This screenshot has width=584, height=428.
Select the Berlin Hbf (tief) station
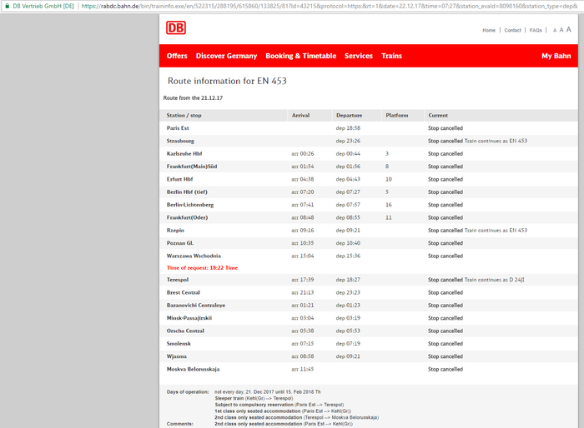187,192
